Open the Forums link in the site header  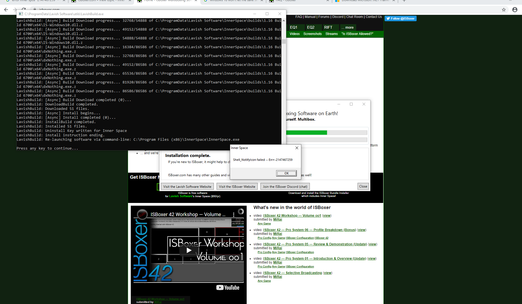click(324, 17)
